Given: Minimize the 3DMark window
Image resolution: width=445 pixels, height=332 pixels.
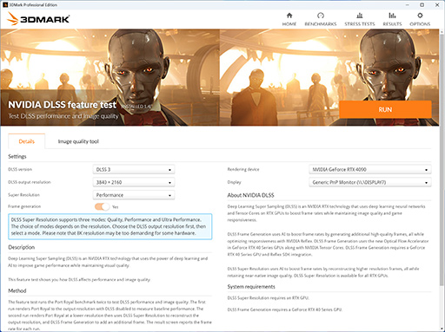Looking at the screenshot, I should click(x=408, y=4).
